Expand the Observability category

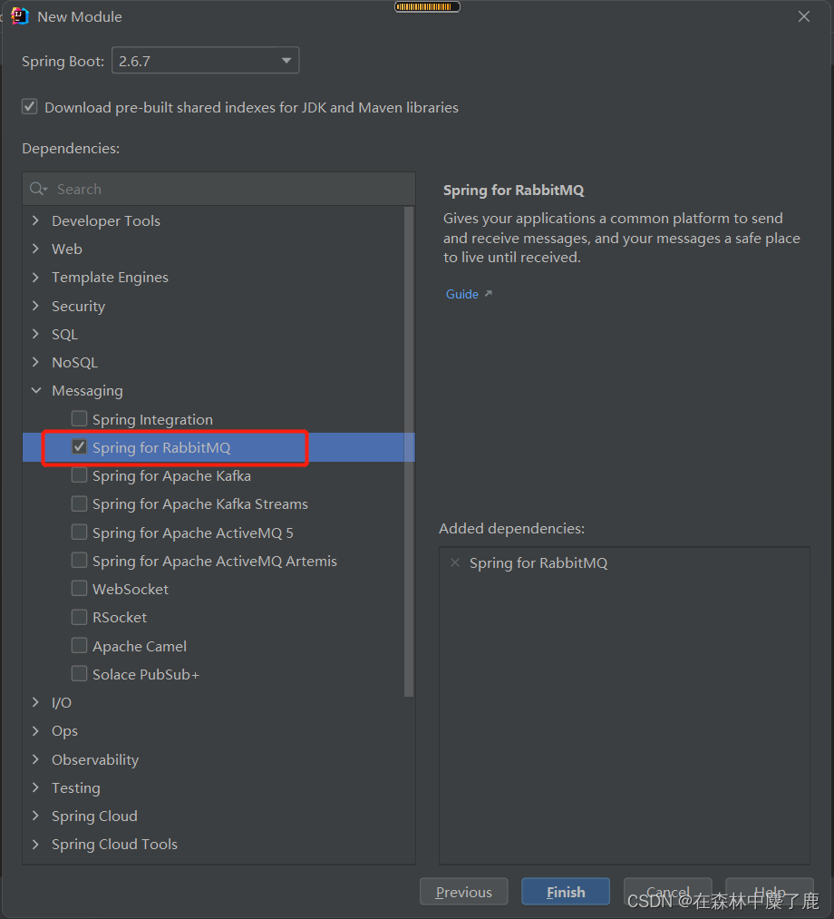pos(35,759)
